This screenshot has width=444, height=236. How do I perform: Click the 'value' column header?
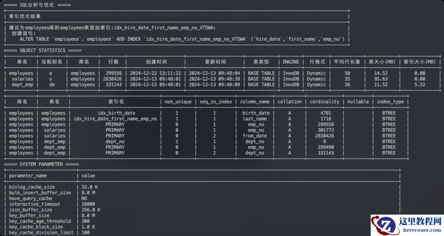(88, 176)
